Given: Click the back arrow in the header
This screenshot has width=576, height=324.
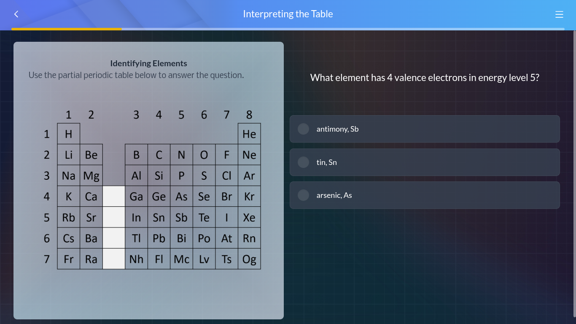Looking at the screenshot, I should [x=16, y=14].
